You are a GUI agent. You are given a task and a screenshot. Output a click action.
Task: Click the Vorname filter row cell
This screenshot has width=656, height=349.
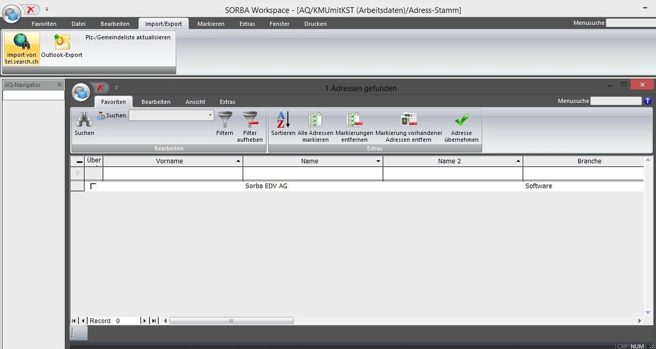(x=173, y=174)
